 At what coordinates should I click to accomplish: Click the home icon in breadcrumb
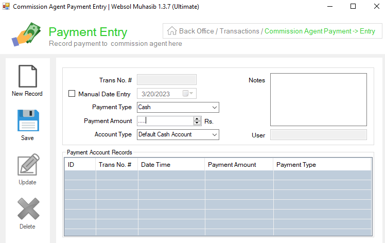coord(172,31)
